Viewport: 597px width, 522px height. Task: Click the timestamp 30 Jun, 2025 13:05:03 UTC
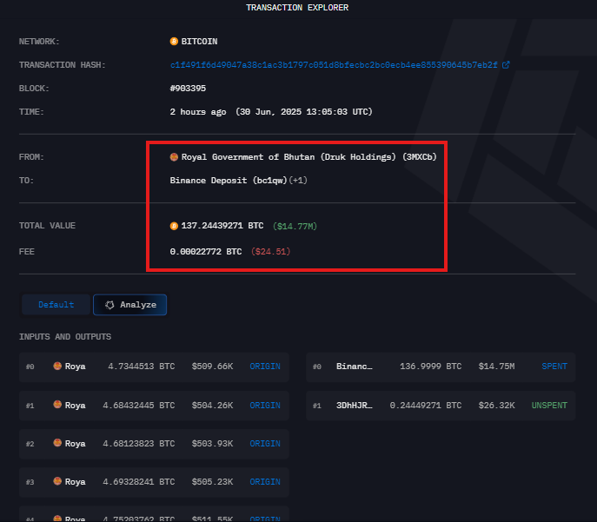(x=304, y=112)
